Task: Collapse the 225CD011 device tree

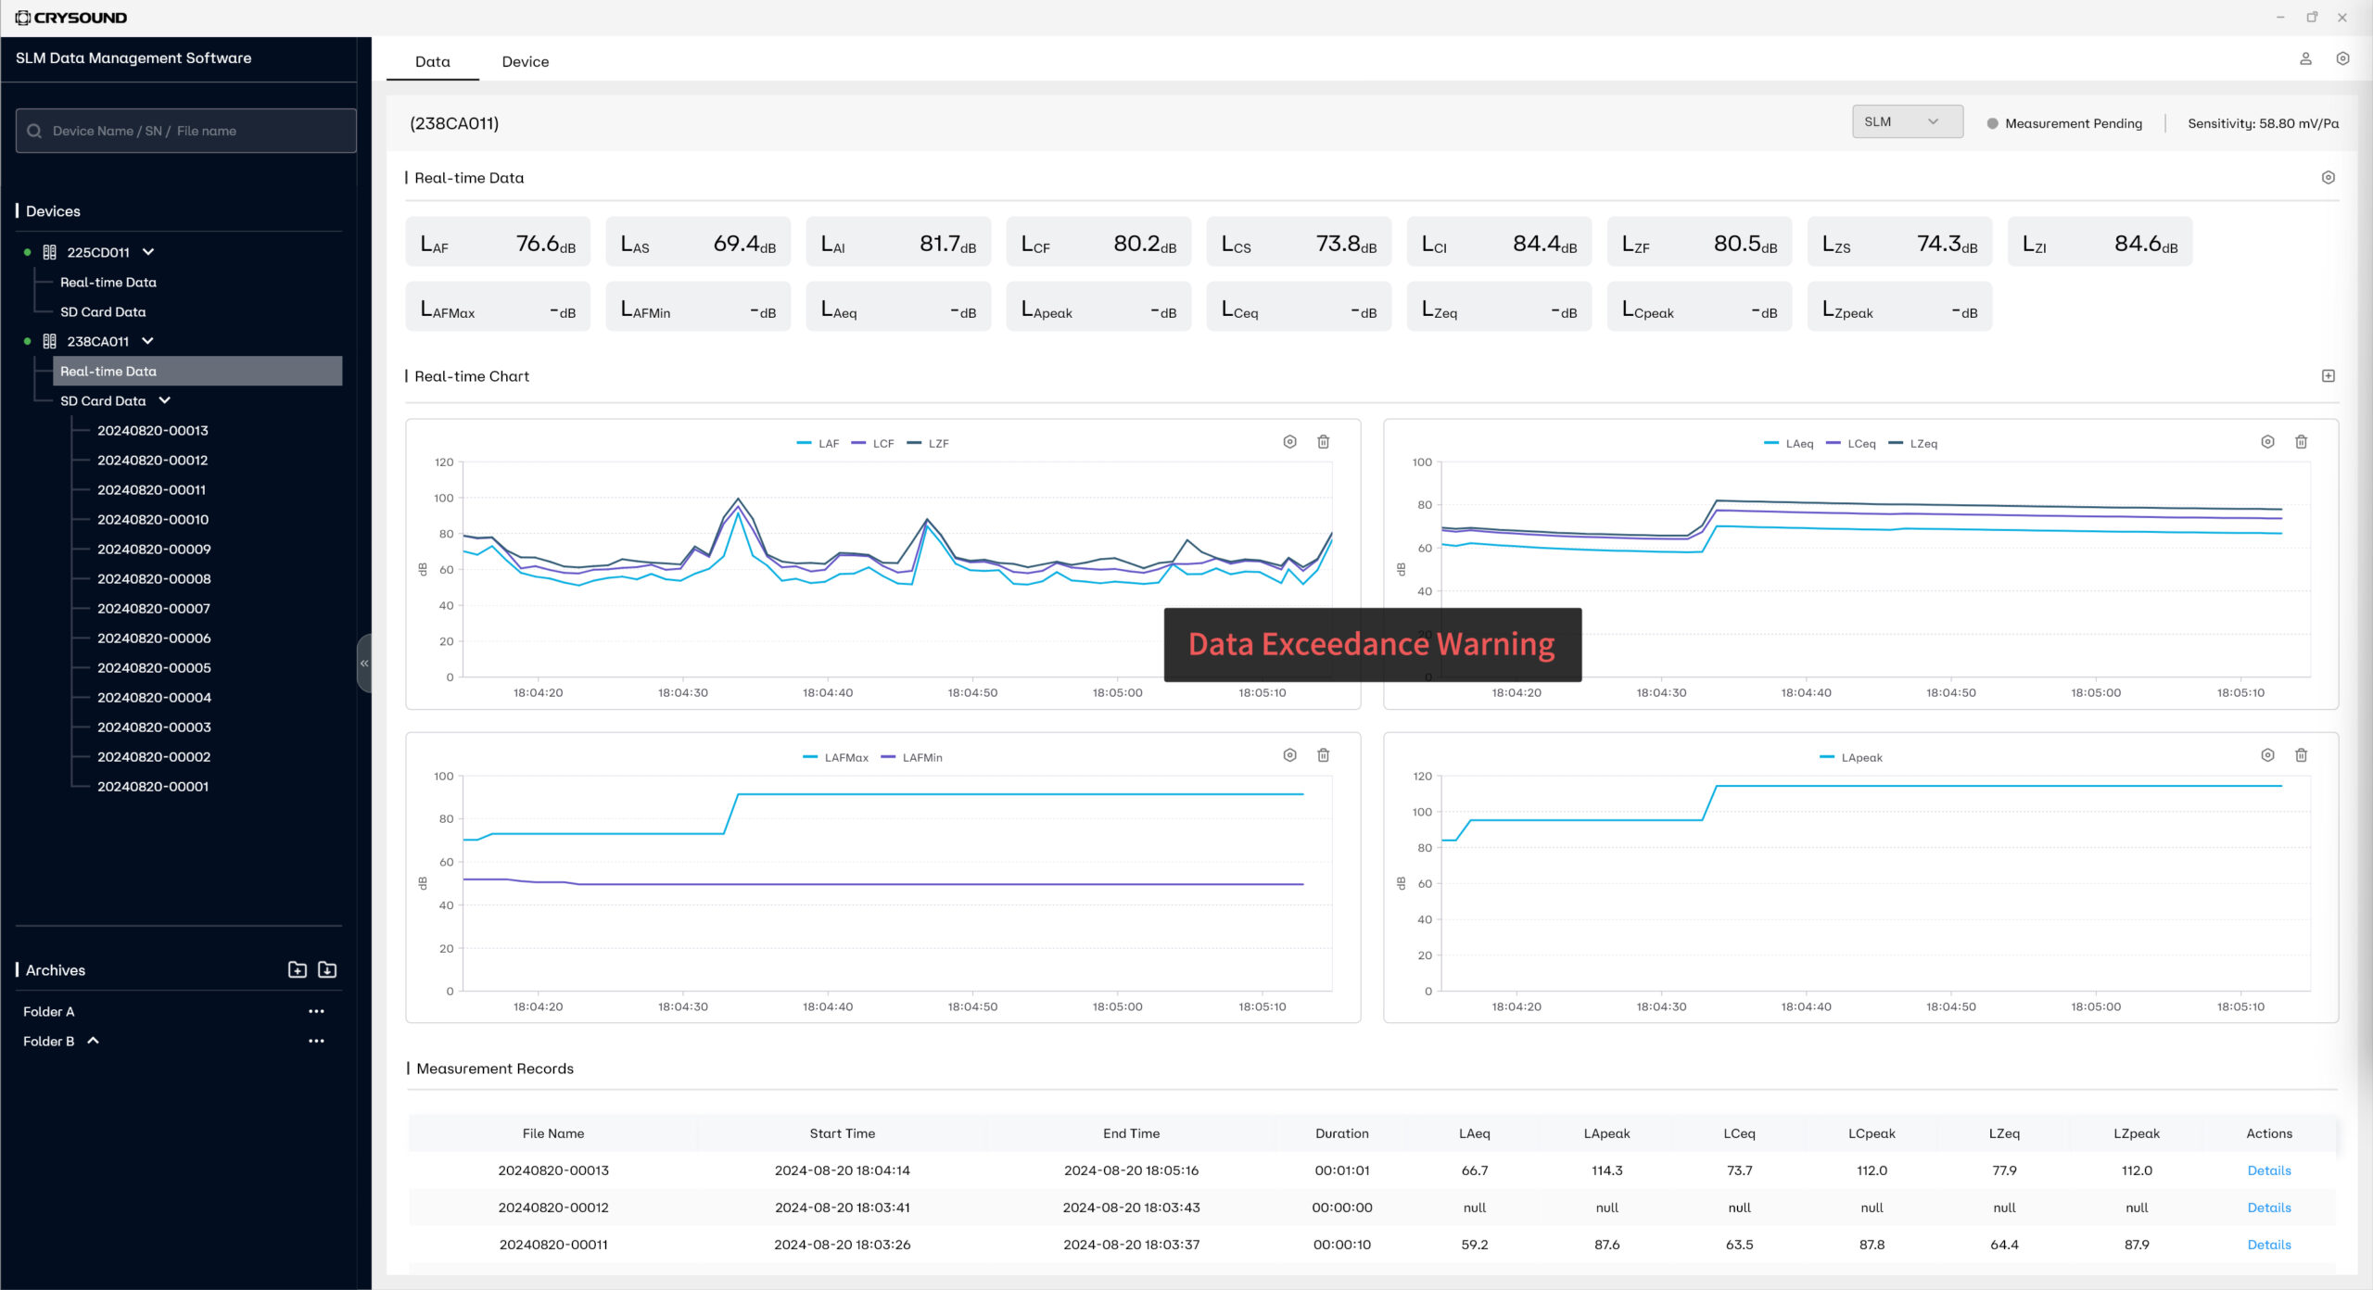Action: [x=148, y=252]
